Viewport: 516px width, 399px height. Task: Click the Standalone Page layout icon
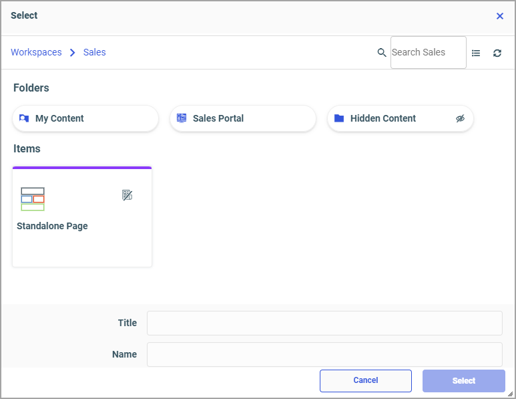pos(33,199)
